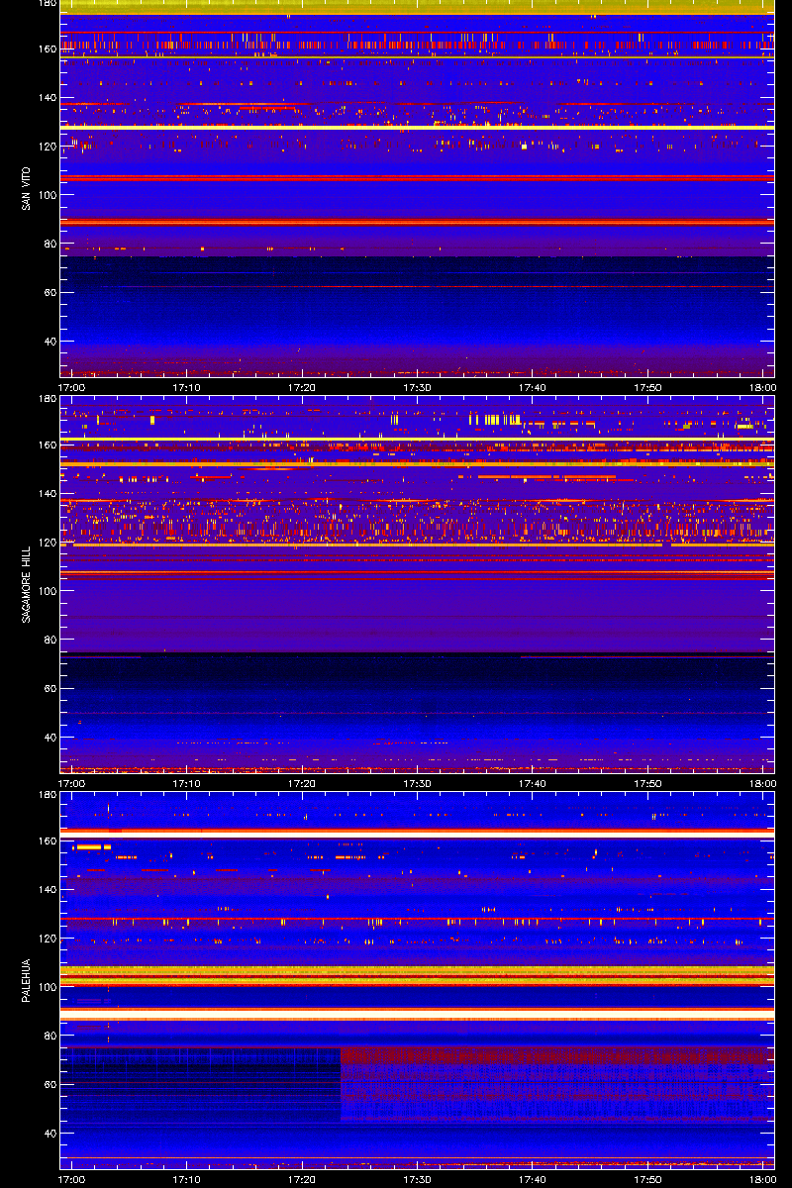Viewport: 792px width, 1188px height.
Task: Pick the 180 tick on Palehua axis
Action: click(x=47, y=795)
